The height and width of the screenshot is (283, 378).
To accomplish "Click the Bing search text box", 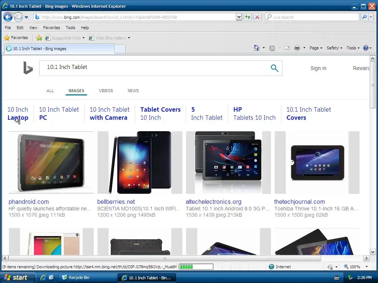I will click(x=154, y=68).
